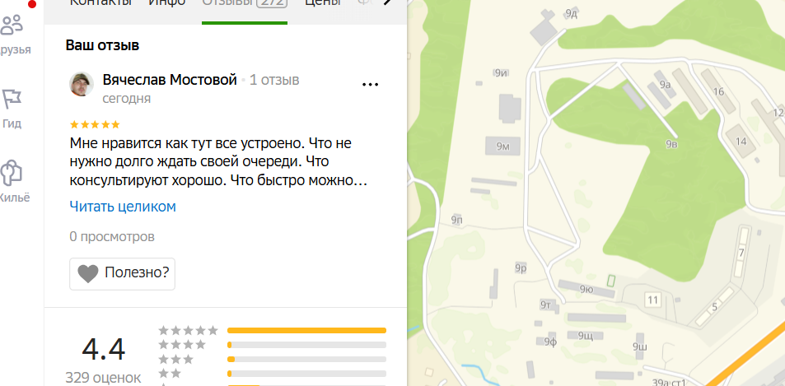Click the 9в label on the map
The height and width of the screenshot is (386, 785).
[x=671, y=145]
